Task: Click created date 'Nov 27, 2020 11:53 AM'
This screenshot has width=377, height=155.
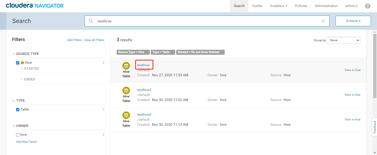Action: (170, 75)
